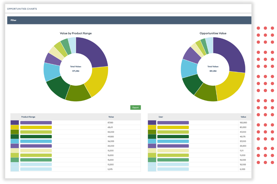Select the sky blue slice of Opportunities Value chart
The width and height of the screenshot is (277, 184).
pyautogui.click(x=189, y=68)
